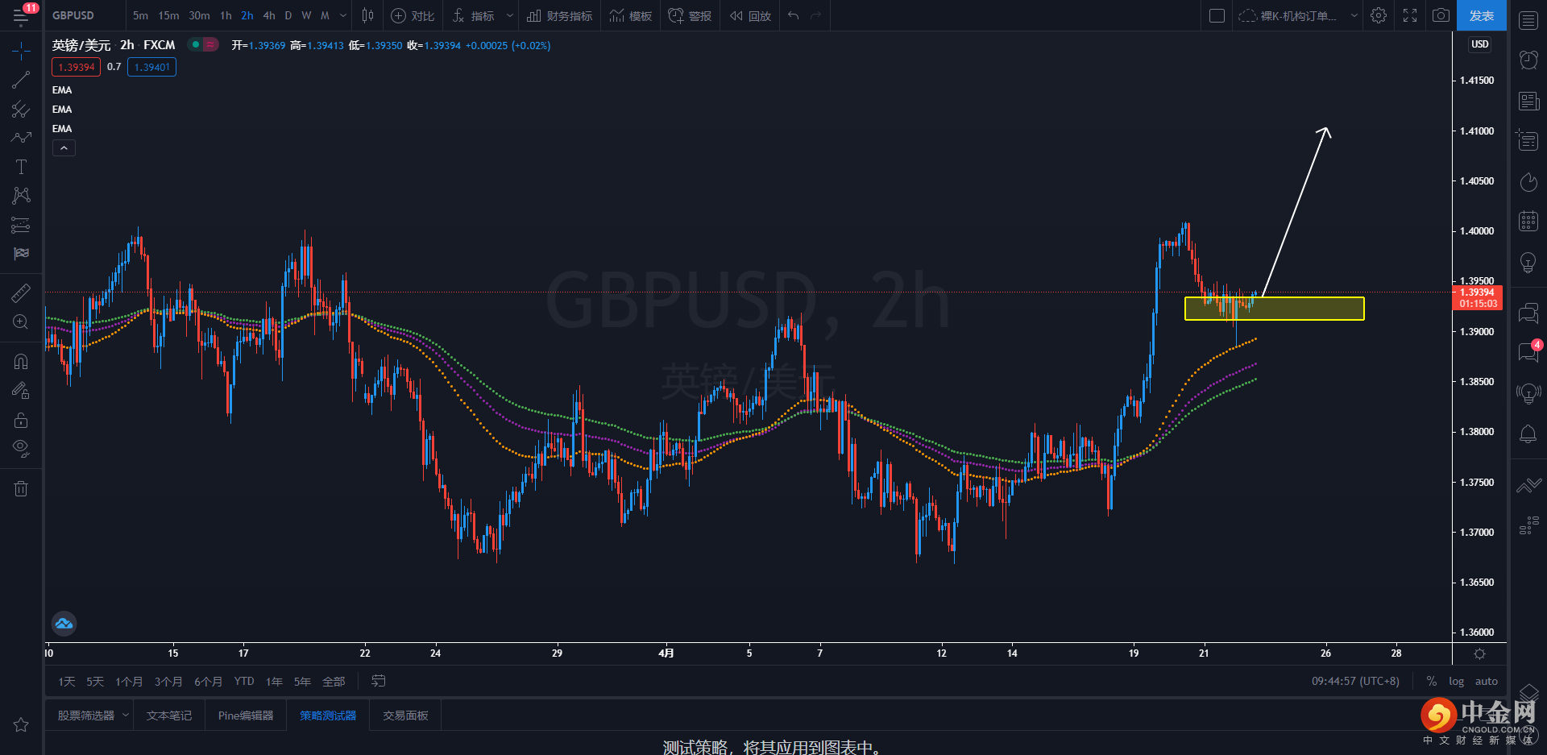
Task: Select the ruler measure tool
Action: pos(21,293)
